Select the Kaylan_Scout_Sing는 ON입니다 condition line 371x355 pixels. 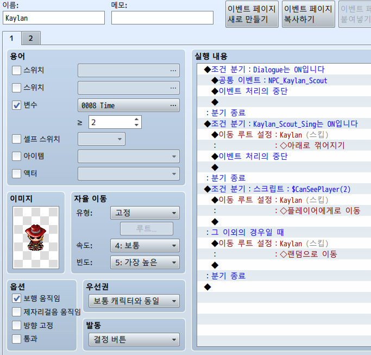(x=284, y=123)
